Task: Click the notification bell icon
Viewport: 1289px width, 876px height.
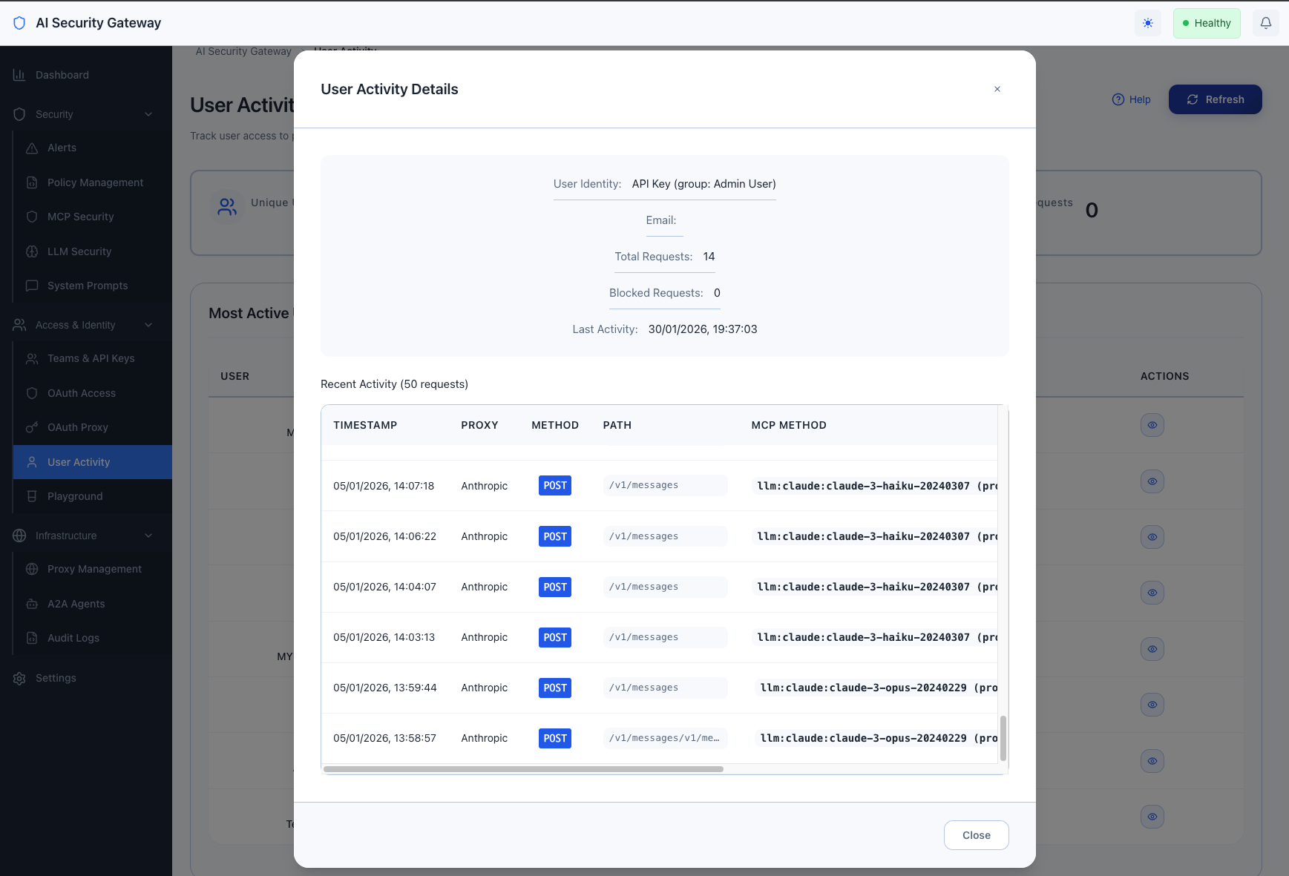Action: [x=1265, y=23]
